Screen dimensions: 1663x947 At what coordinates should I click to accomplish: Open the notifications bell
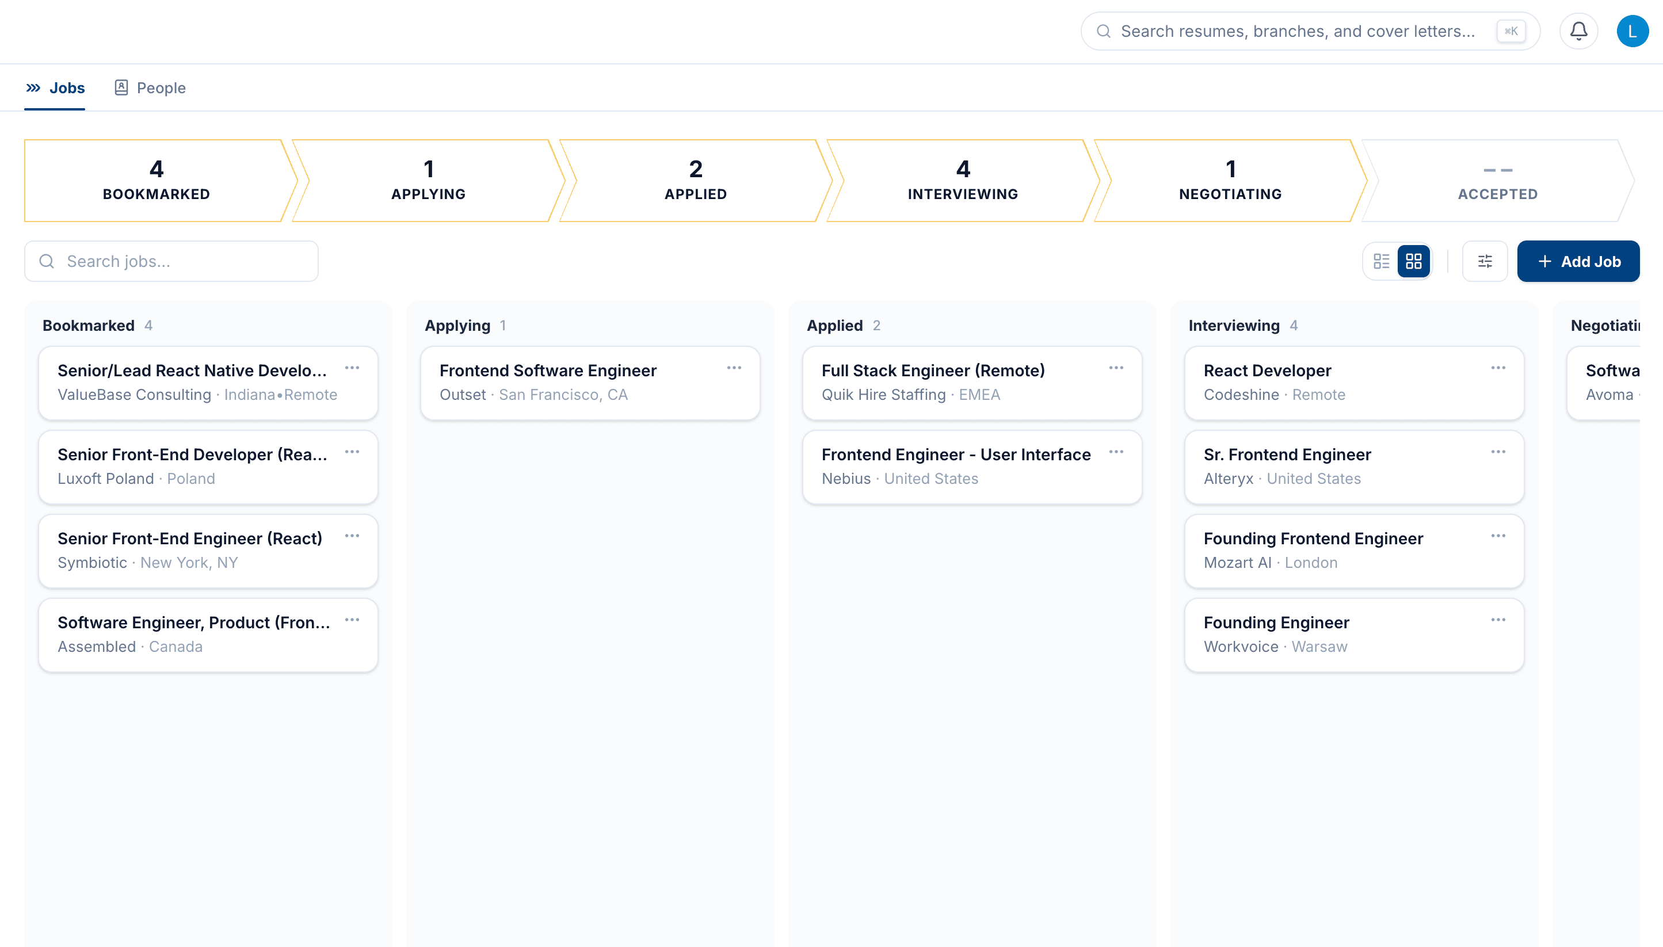pos(1578,31)
